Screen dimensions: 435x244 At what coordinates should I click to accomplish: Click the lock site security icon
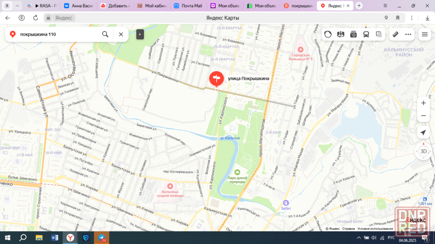coord(48,18)
